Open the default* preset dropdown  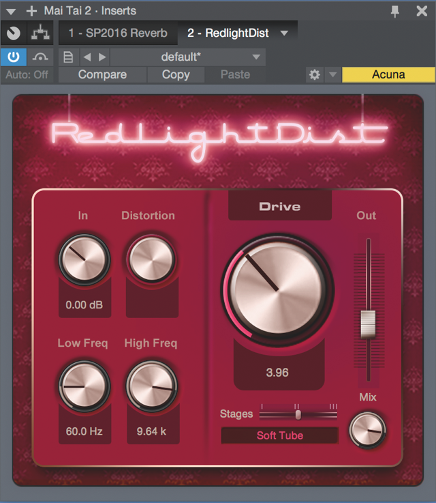[x=188, y=57]
